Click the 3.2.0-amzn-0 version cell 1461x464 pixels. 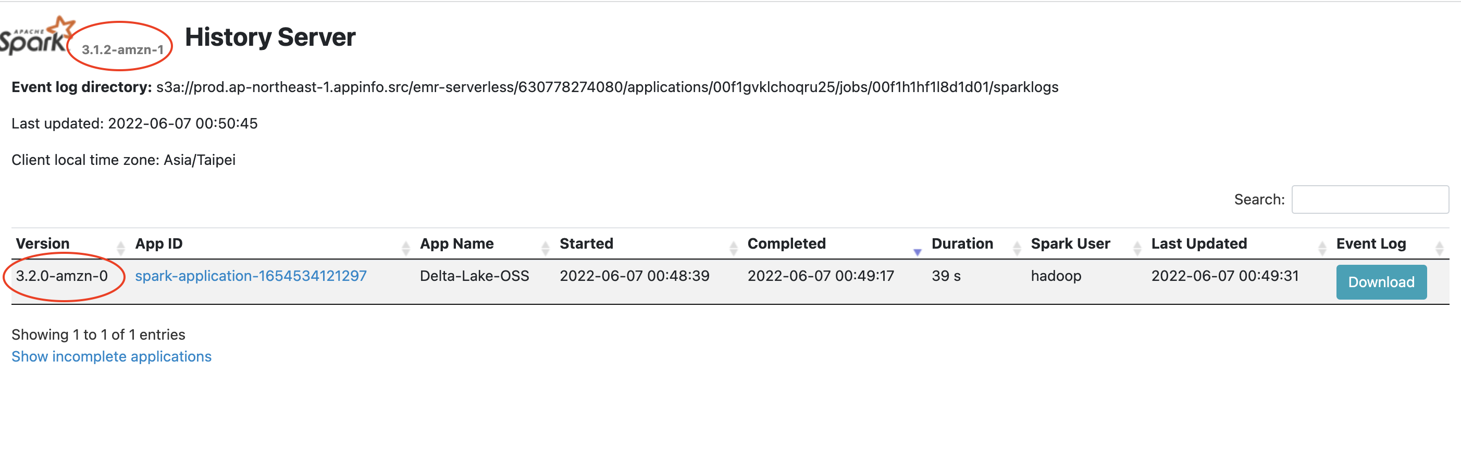pyautogui.click(x=62, y=276)
